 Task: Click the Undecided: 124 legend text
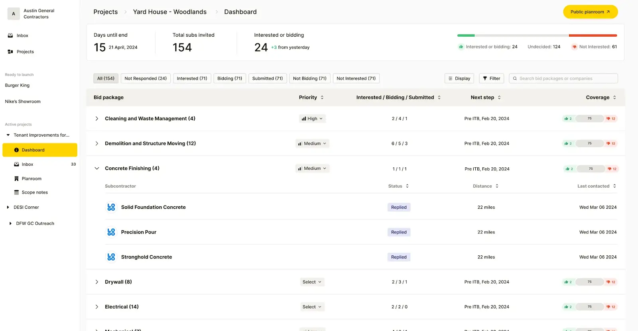(x=544, y=47)
